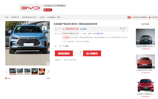Select the fifth orange seat thumbnail

(x=42, y=72)
